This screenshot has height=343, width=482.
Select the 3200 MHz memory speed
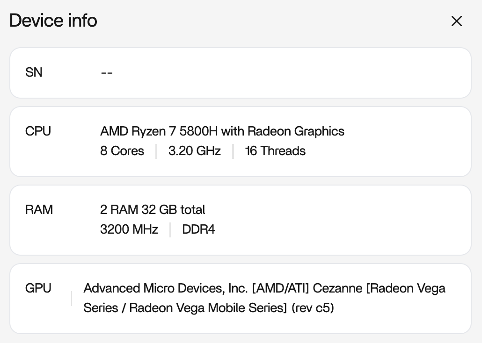(x=129, y=229)
